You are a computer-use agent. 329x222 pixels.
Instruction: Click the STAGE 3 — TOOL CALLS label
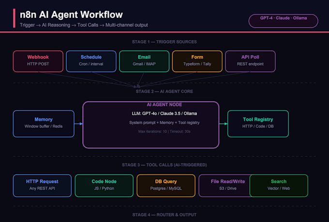(164, 165)
